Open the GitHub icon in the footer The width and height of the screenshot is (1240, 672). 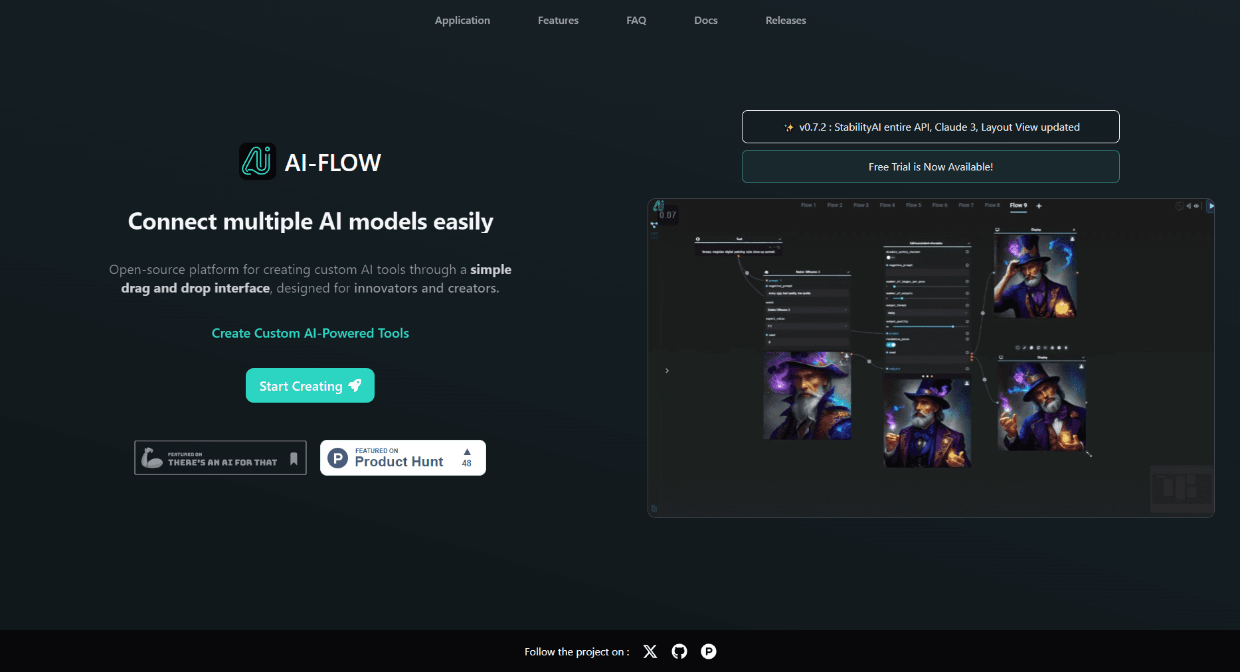tap(679, 651)
